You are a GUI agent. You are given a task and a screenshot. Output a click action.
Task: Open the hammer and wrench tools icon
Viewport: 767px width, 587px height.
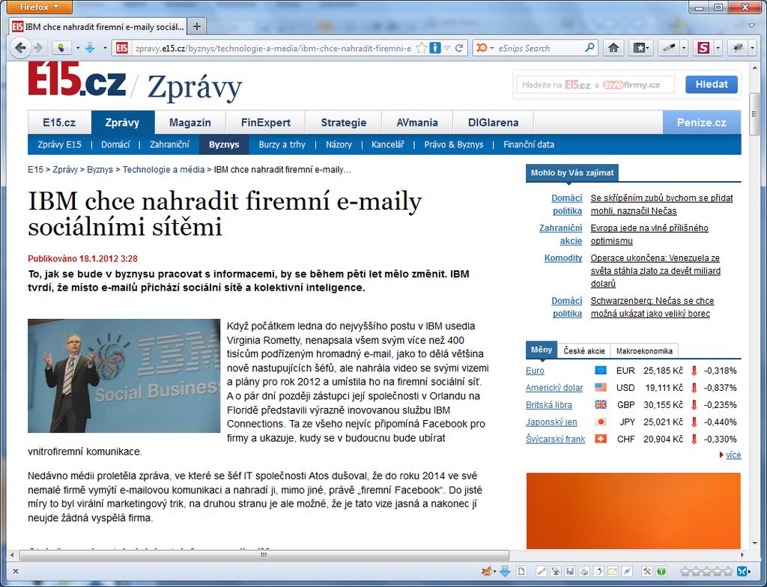pyautogui.click(x=646, y=571)
